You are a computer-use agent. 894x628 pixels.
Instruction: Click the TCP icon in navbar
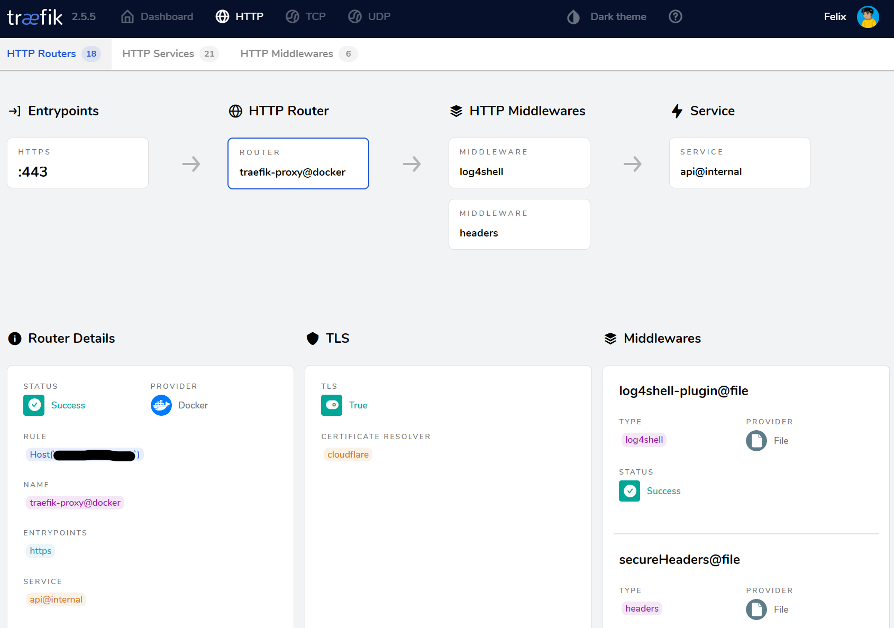tap(293, 17)
